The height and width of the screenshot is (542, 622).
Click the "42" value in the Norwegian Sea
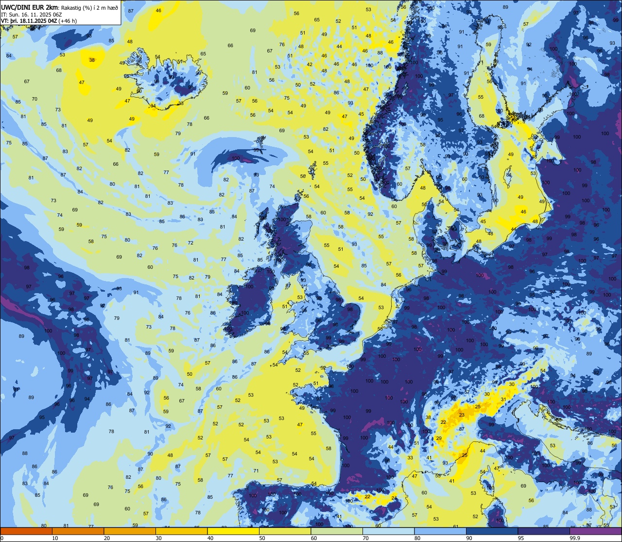pos(310,65)
